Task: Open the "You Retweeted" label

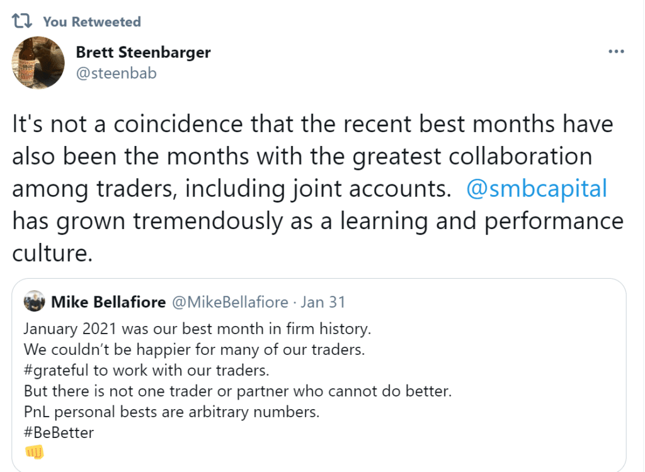Action: pos(92,21)
